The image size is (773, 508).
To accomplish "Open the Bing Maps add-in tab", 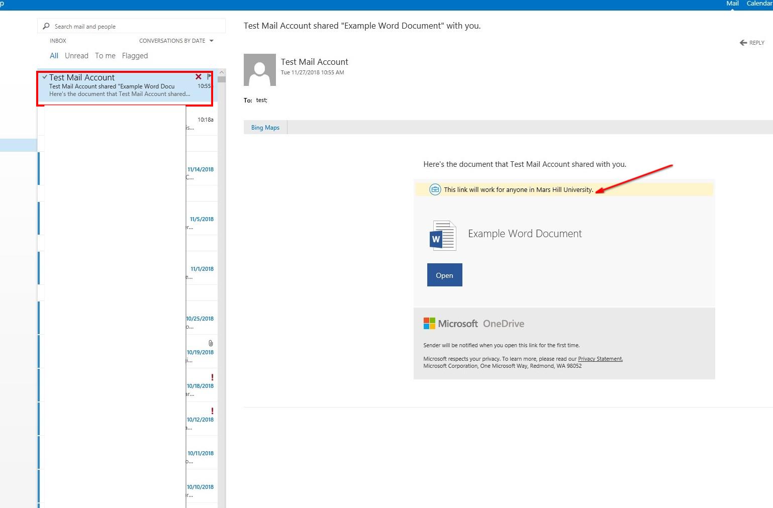I will [265, 128].
